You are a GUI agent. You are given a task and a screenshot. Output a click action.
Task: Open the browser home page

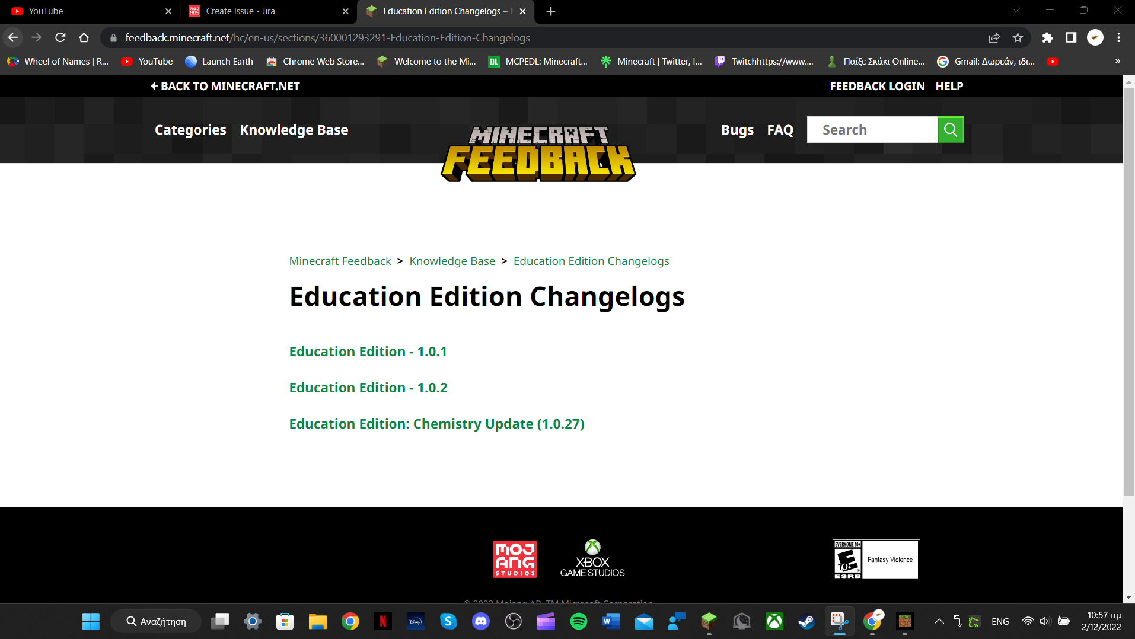tap(84, 37)
